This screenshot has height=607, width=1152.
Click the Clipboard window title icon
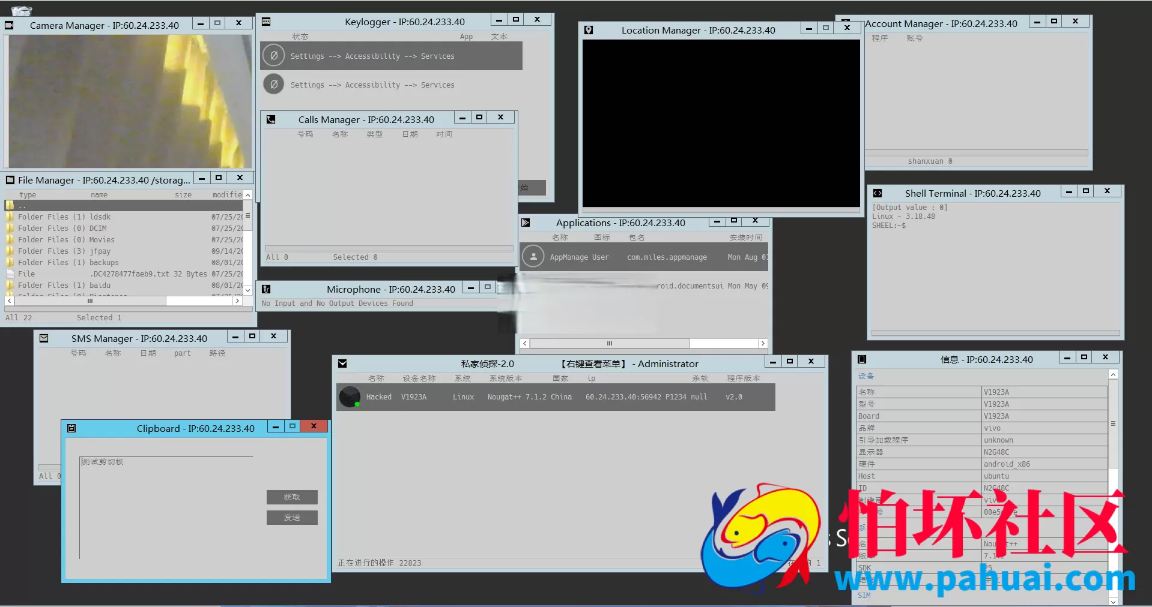click(x=71, y=428)
